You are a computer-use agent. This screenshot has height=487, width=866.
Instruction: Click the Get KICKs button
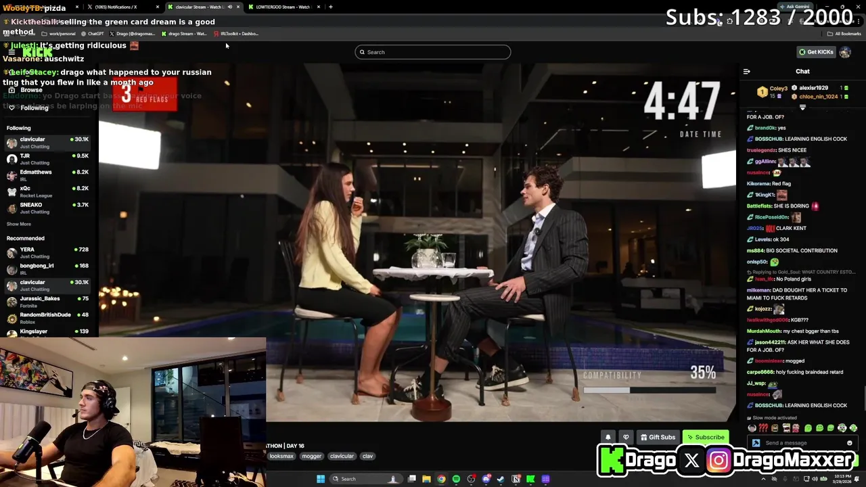coord(816,52)
